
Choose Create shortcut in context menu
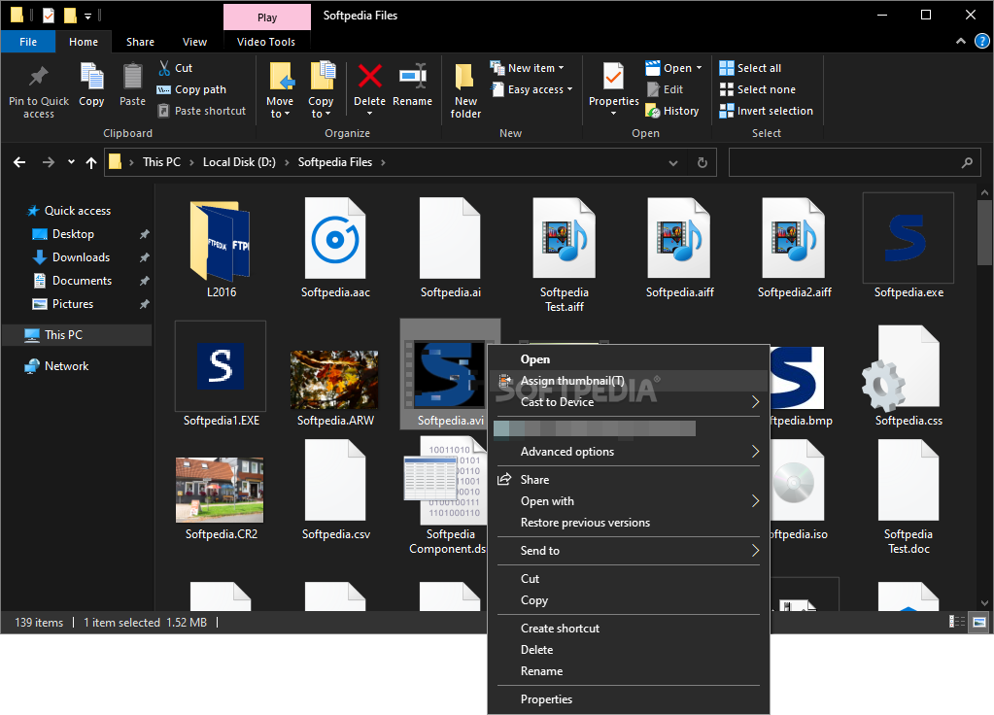coord(629,629)
